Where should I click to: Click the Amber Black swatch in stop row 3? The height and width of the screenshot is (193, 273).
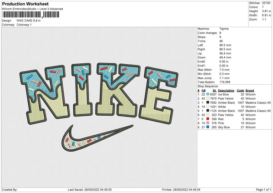coord(208,102)
